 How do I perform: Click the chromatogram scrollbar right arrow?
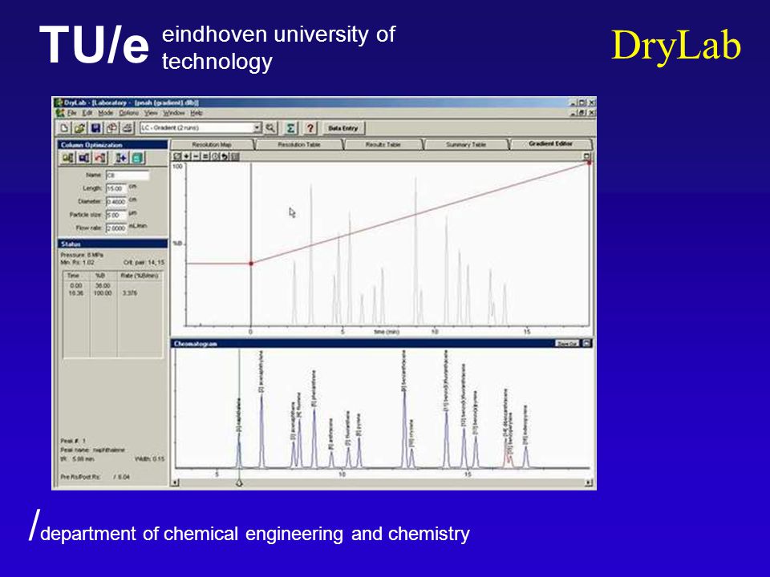[x=588, y=483]
